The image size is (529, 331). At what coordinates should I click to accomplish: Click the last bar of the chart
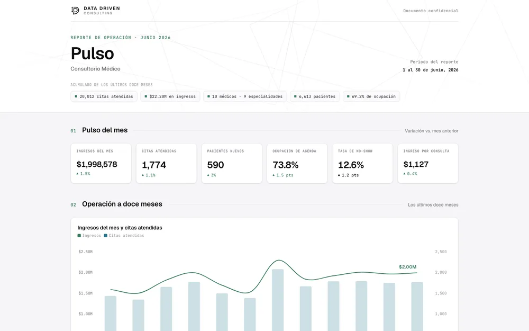point(417,307)
